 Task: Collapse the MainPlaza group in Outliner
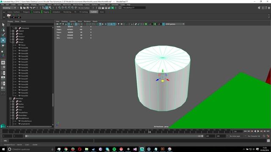click(x=10, y=98)
